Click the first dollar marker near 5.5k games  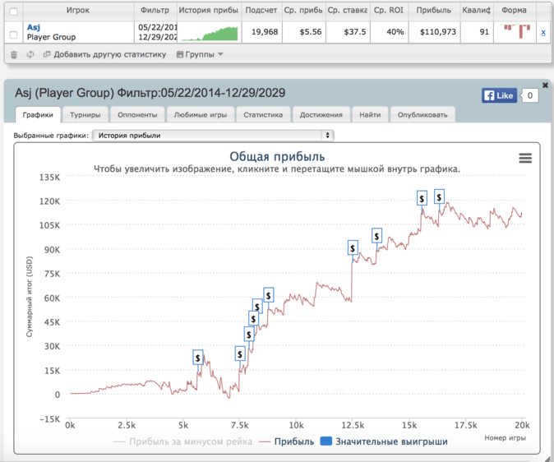(x=198, y=357)
